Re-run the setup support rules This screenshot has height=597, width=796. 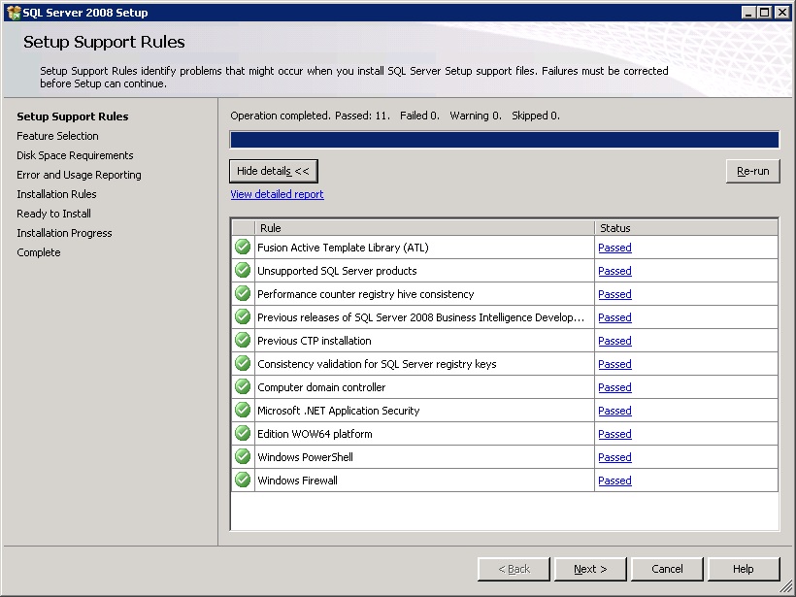(x=753, y=171)
